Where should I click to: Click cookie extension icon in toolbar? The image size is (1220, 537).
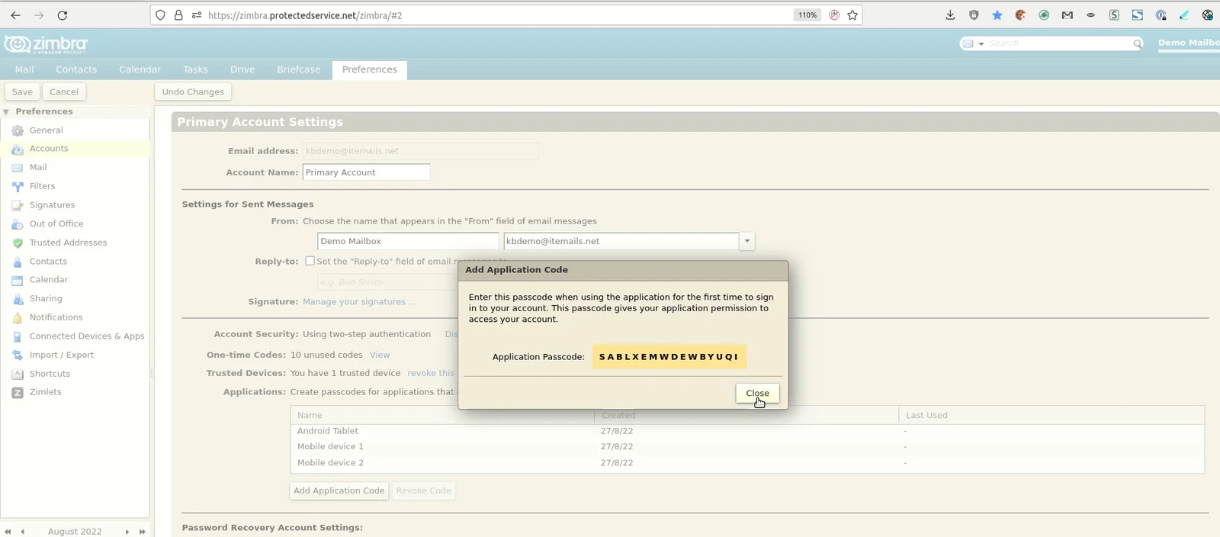click(x=1020, y=15)
